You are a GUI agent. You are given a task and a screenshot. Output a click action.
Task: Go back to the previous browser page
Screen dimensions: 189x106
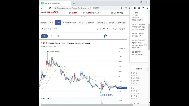point(42,8)
